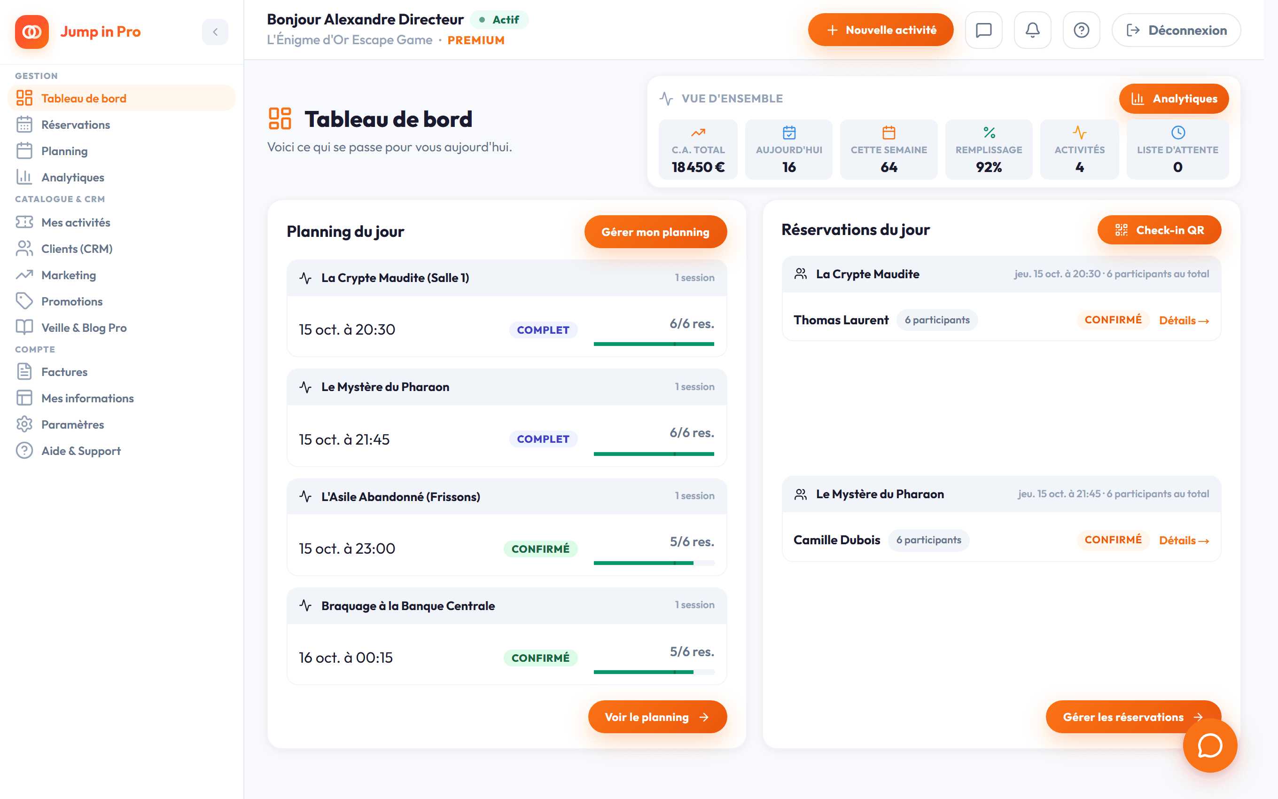Click the 6 participants chip for Thomas Laurent

click(937, 320)
